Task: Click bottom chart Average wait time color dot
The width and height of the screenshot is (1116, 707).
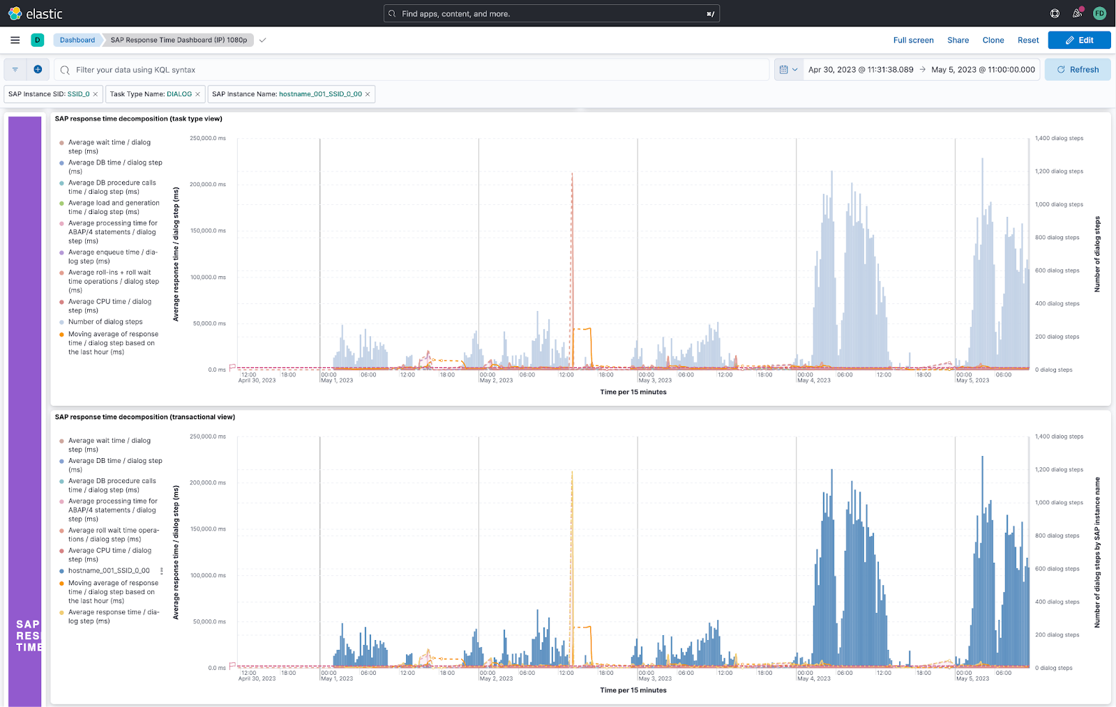Action: click(61, 441)
